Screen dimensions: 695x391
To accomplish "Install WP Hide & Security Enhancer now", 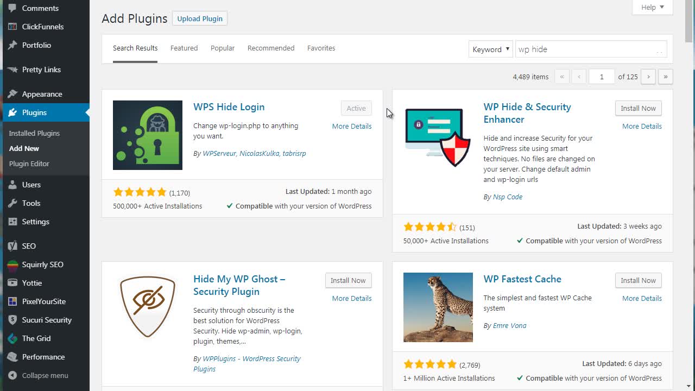I will point(639,108).
